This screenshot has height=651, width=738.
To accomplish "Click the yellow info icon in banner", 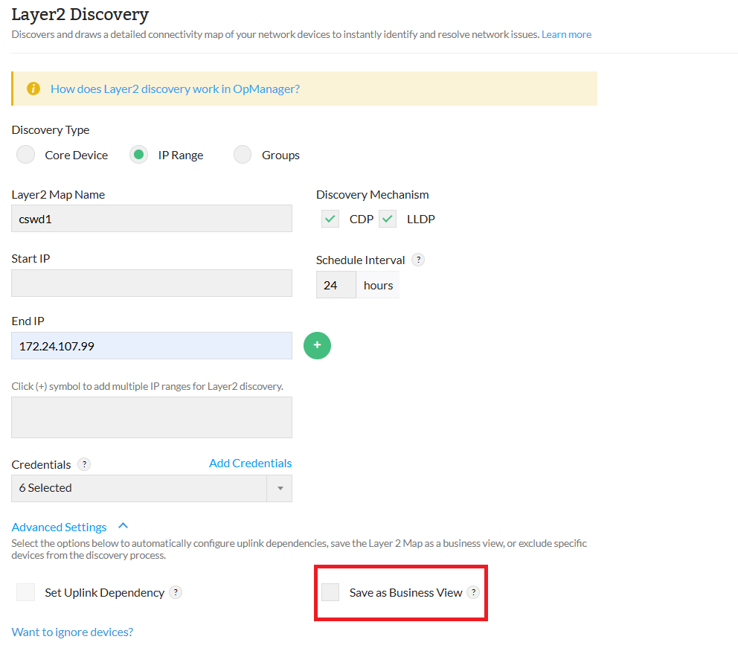I will point(33,89).
